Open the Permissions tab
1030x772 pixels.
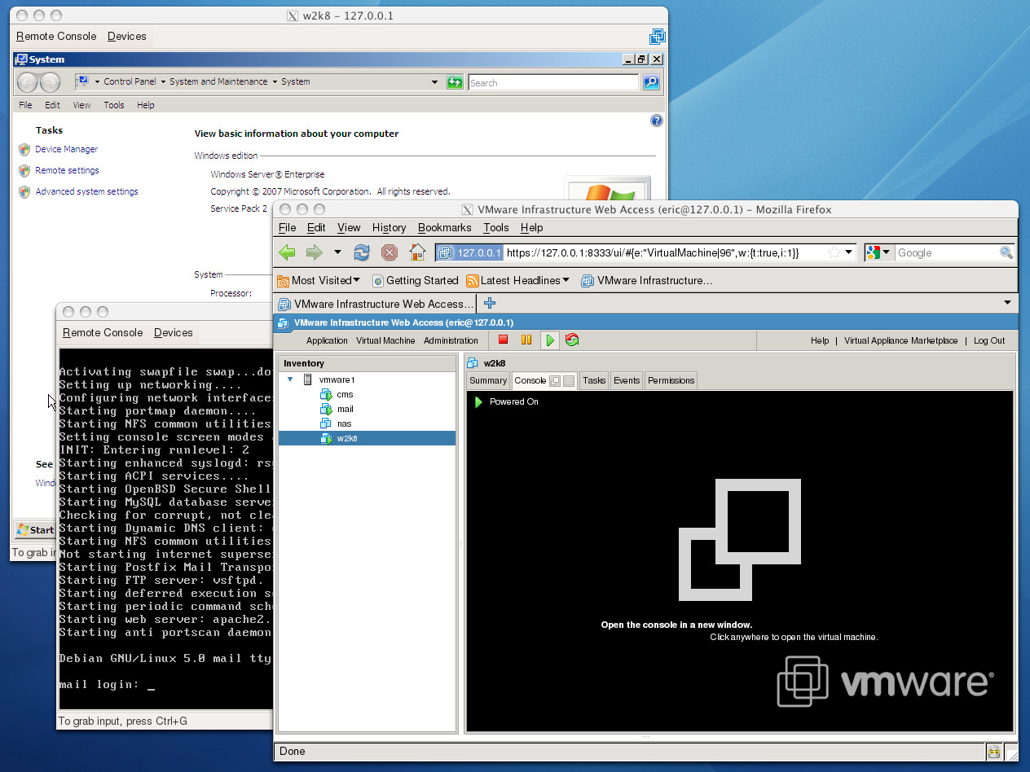671,380
